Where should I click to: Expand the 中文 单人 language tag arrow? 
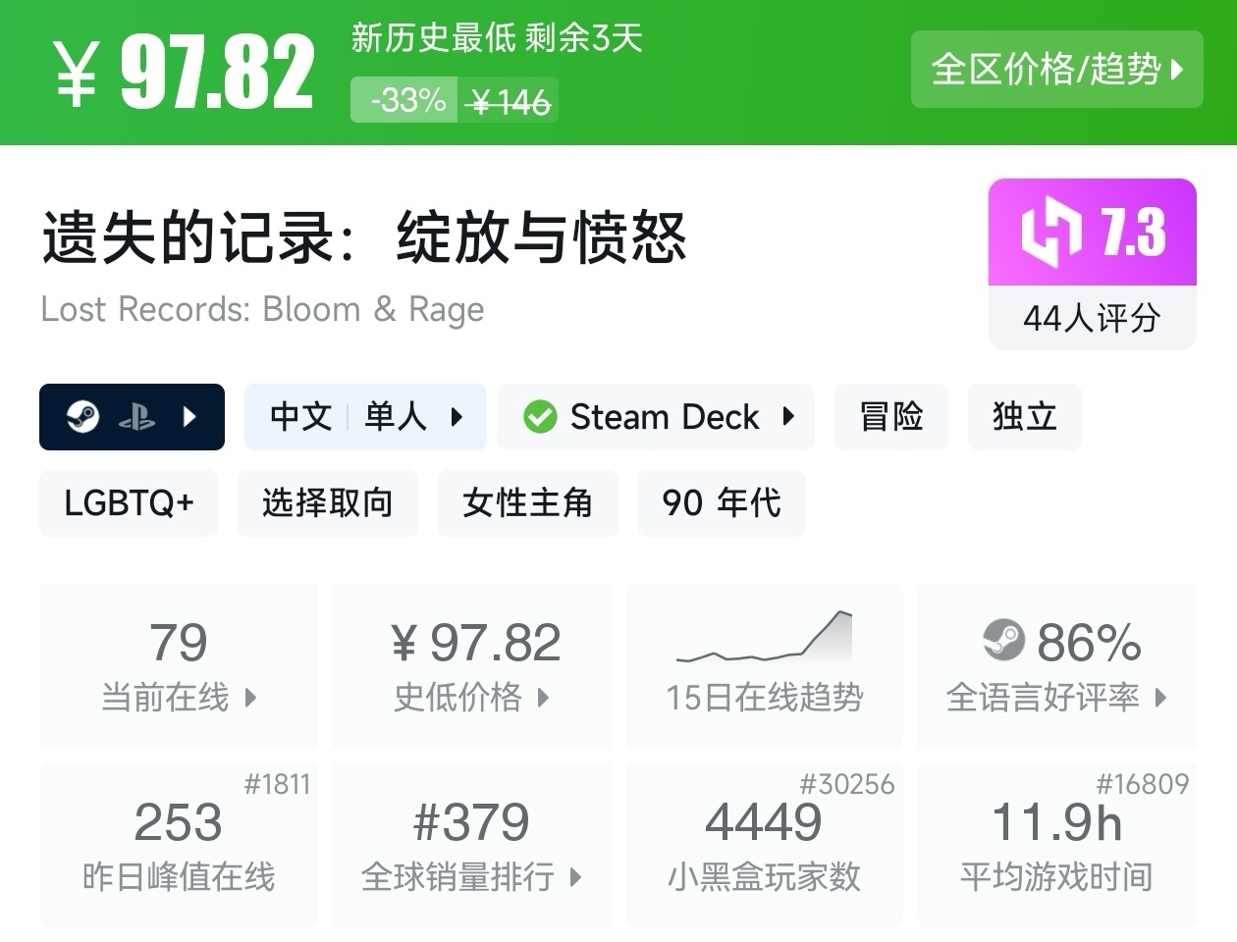(x=457, y=417)
